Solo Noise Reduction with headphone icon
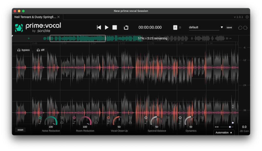262x151 pixels. tap(62, 123)
